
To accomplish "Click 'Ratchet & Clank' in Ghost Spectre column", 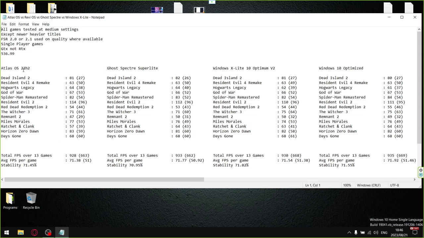I will tap(124, 126).
